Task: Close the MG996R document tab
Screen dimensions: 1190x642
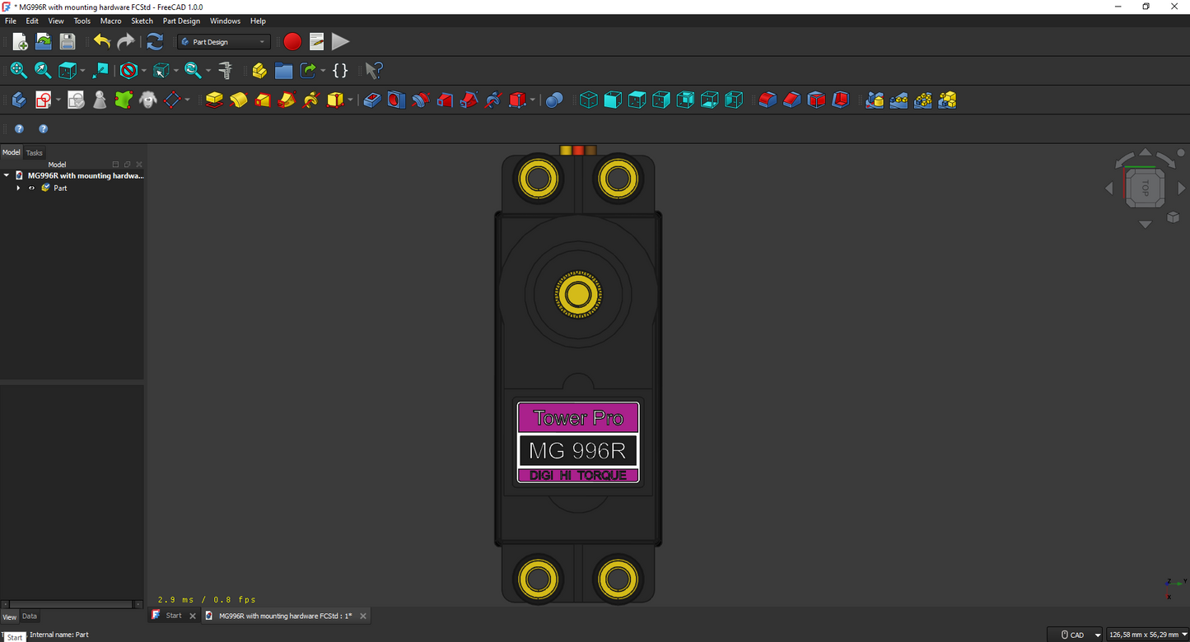Action: pos(363,616)
